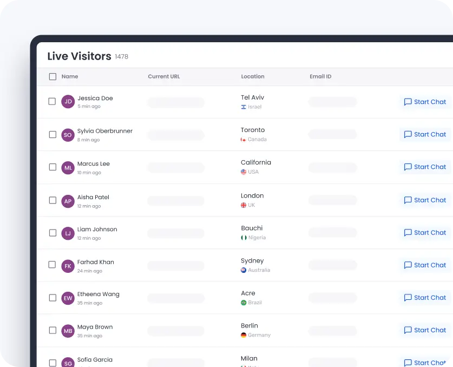Start Chat with Farhad Khan

(425, 265)
